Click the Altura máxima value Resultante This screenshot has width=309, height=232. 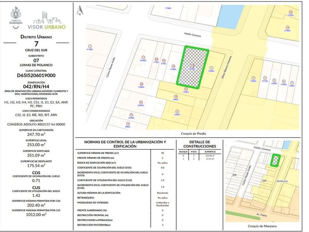tap(163, 193)
